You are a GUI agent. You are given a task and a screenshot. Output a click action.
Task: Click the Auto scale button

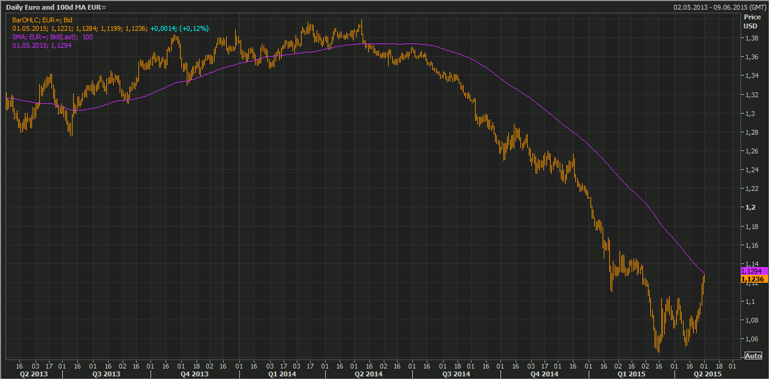pyautogui.click(x=753, y=356)
